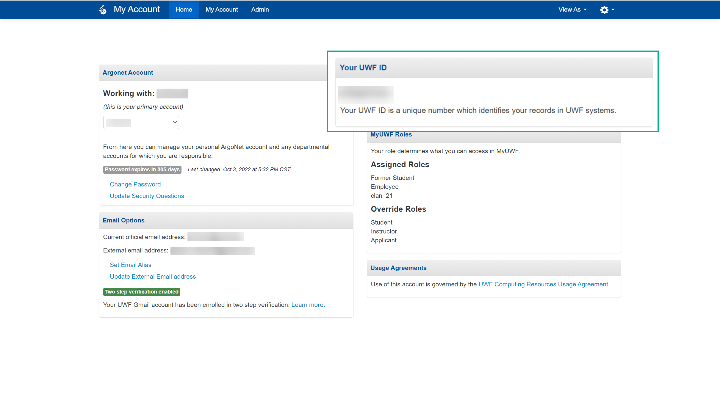Image resolution: width=720 pixels, height=397 pixels.
Task: Click the External email address label
Action: [x=135, y=250]
